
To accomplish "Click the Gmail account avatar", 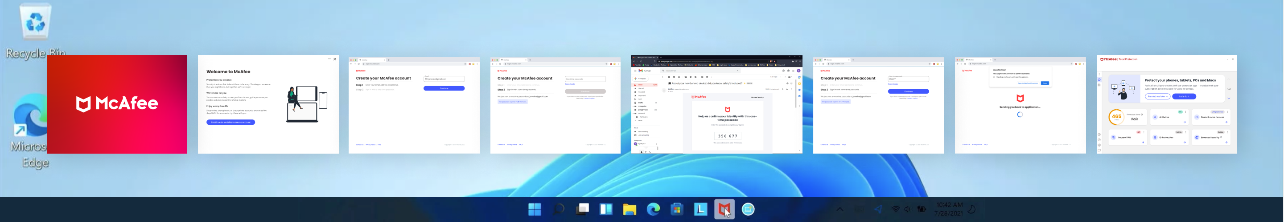I will coord(799,71).
